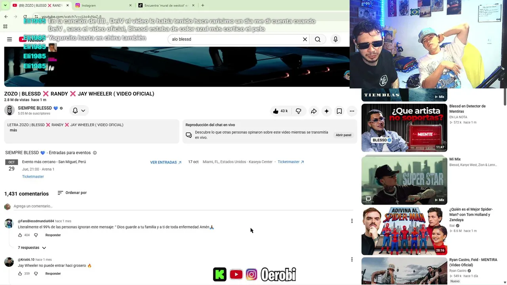Open the YouTube guide hamburger menu
Screen dimensions: 507x285
[10, 39]
